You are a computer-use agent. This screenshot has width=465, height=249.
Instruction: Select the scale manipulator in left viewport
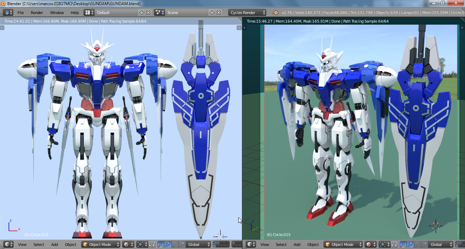pyautogui.click(x=182, y=245)
